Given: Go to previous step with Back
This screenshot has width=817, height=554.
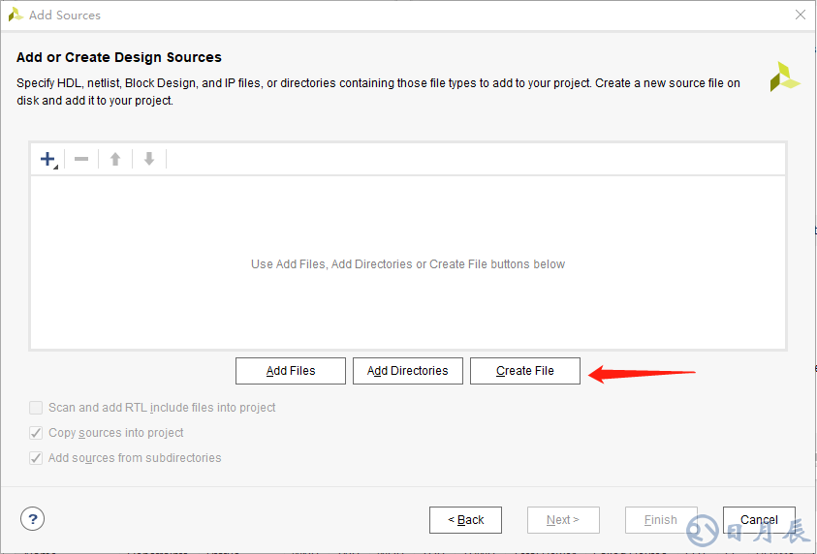Looking at the screenshot, I should pos(465,520).
